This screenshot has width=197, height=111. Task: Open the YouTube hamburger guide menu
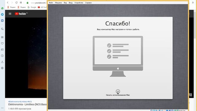tap(10, 14)
